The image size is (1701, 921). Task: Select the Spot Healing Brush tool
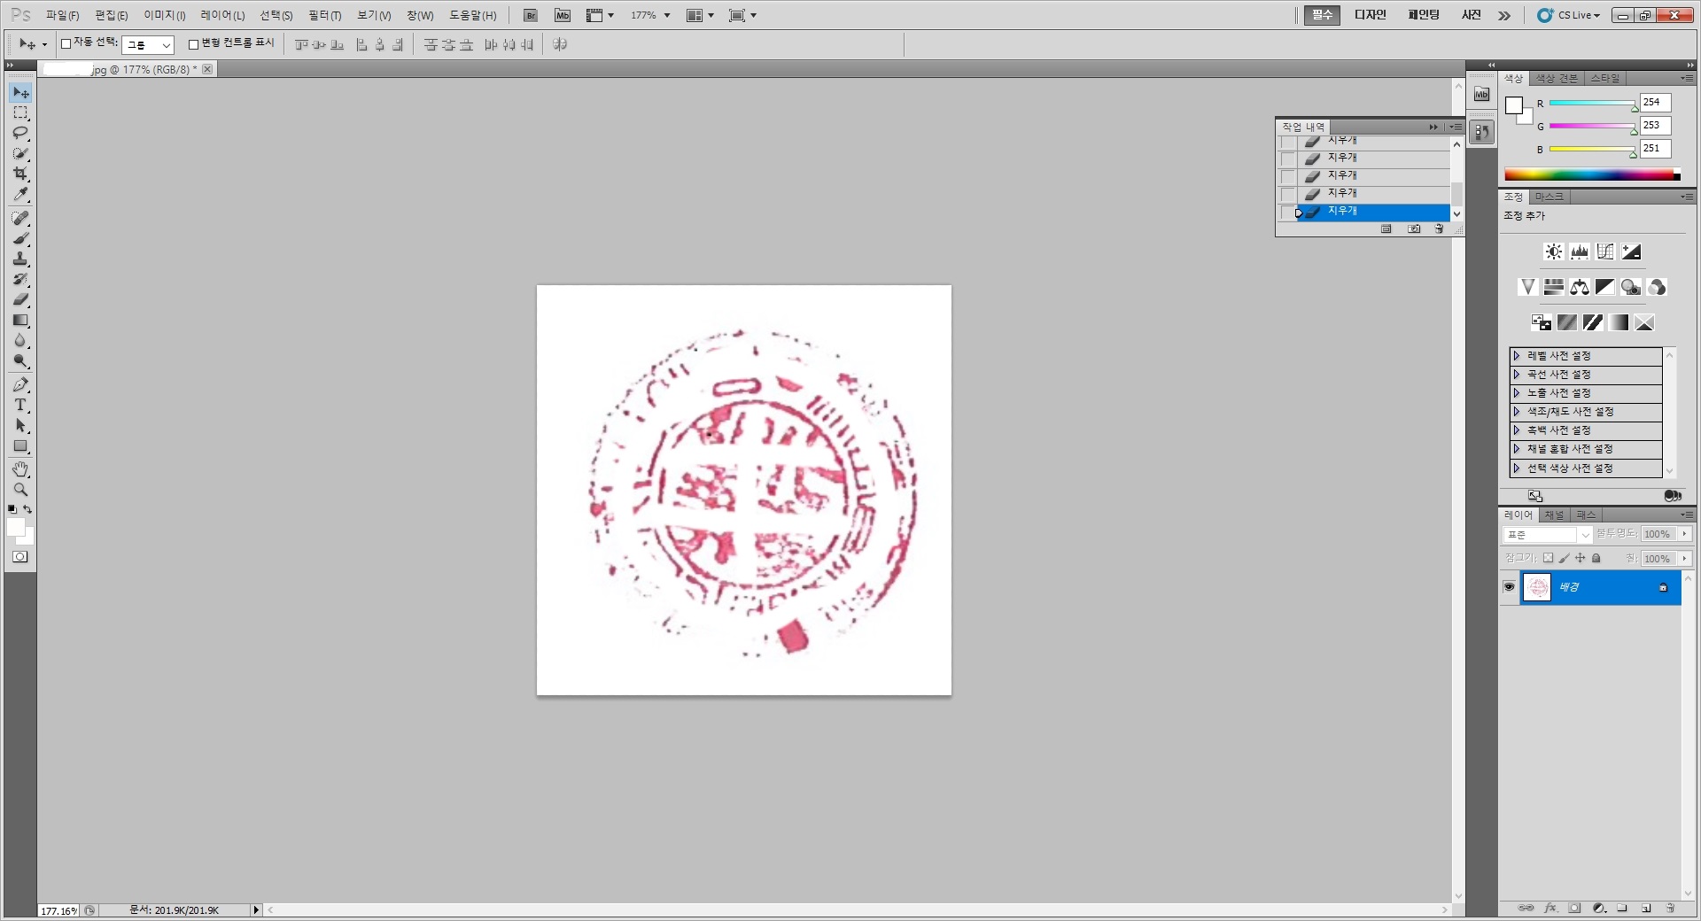click(20, 218)
